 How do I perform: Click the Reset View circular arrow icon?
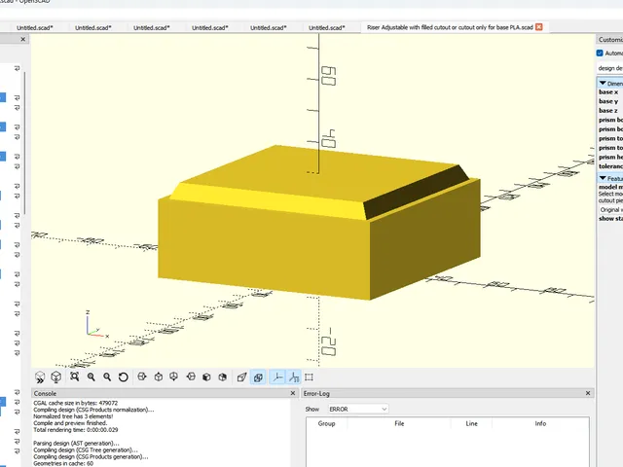[124, 377]
